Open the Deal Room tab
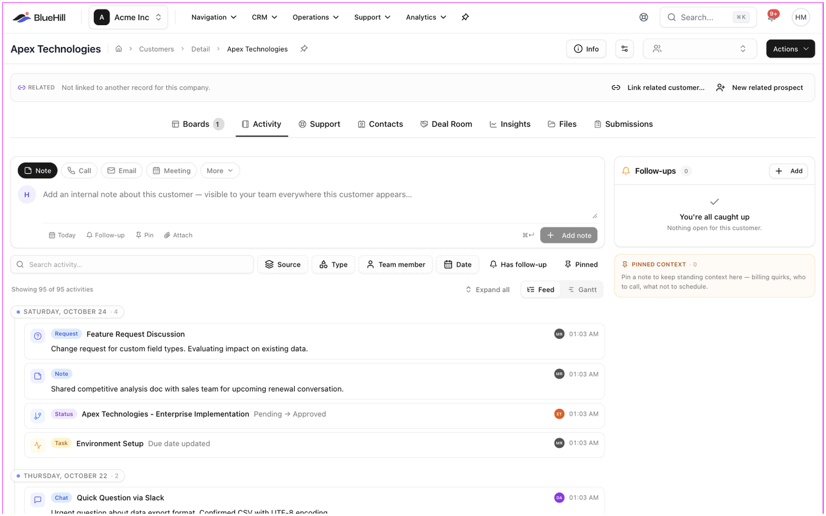The height and width of the screenshot is (516, 826). point(446,124)
